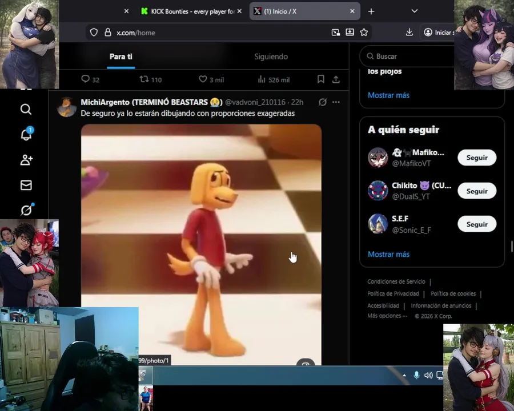Open Grok icon in left sidebar
The height and width of the screenshot is (411, 514).
click(x=27, y=209)
